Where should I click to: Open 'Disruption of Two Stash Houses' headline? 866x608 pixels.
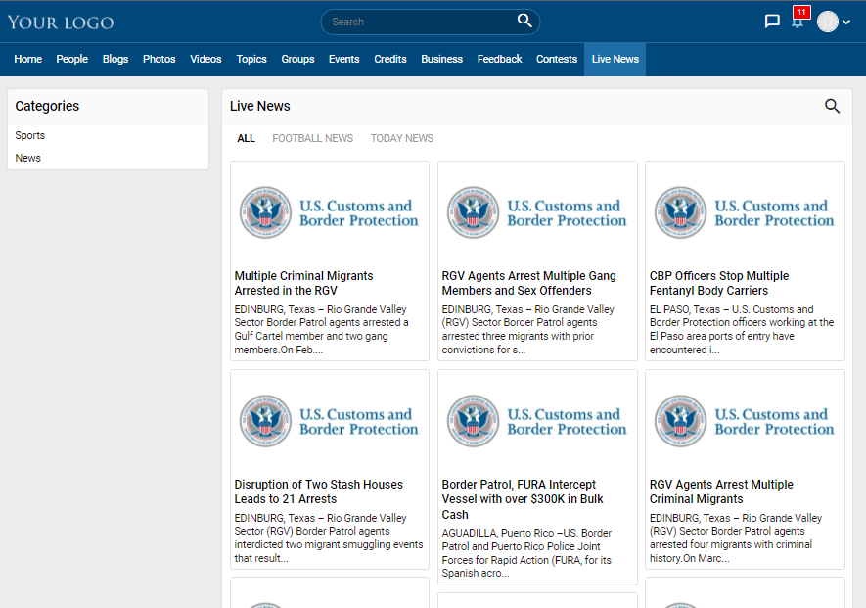tap(319, 491)
